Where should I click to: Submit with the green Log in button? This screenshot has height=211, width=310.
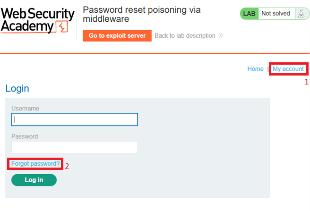(x=34, y=180)
